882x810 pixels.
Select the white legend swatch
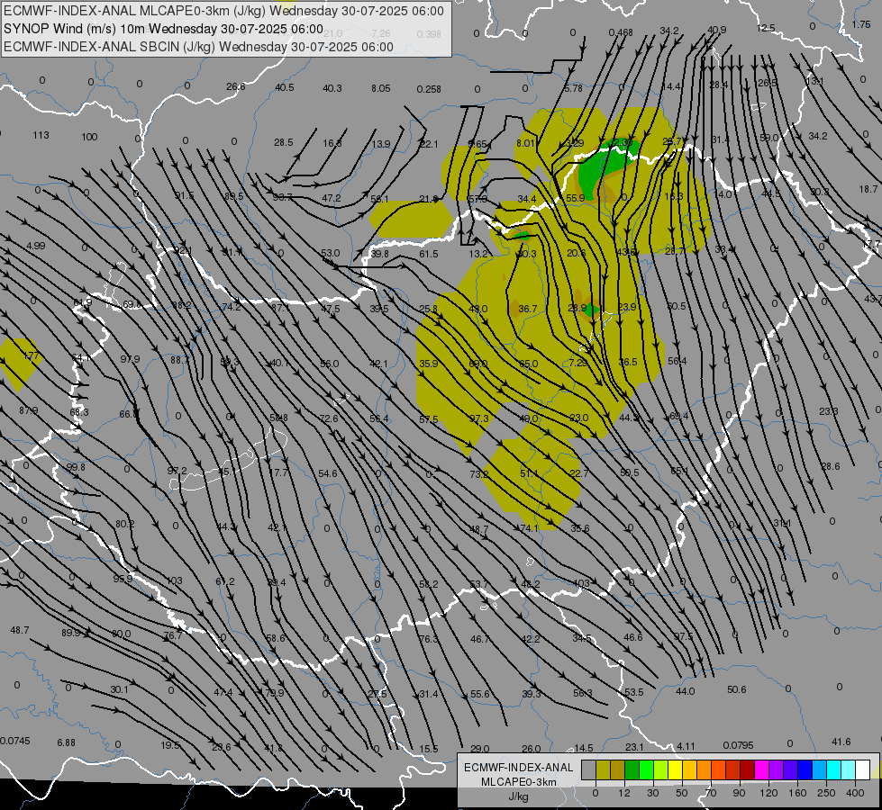click(x=862, y=770)
